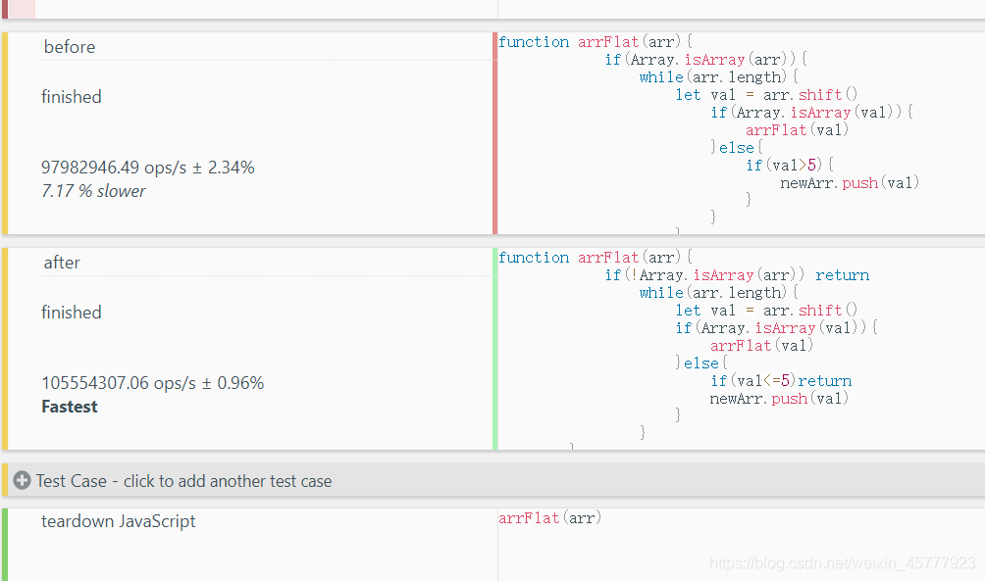Viewport: 985px width, 581px height.
Task: Click 'if(val<=5)return' line in after code
Action: tap(781, 381)
